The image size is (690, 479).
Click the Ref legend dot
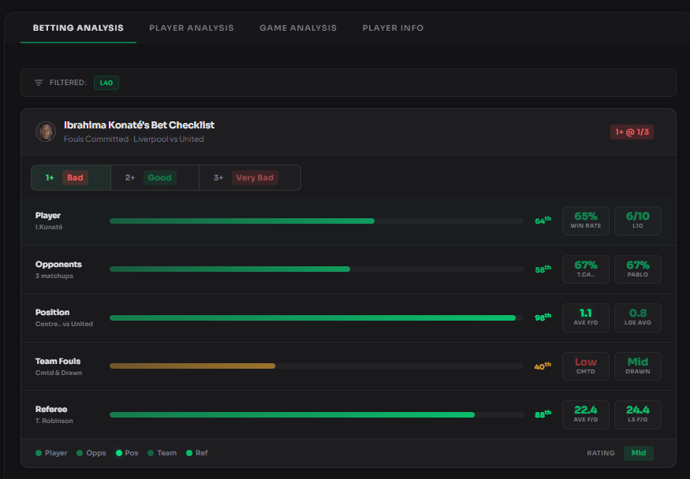pos(189,453)
